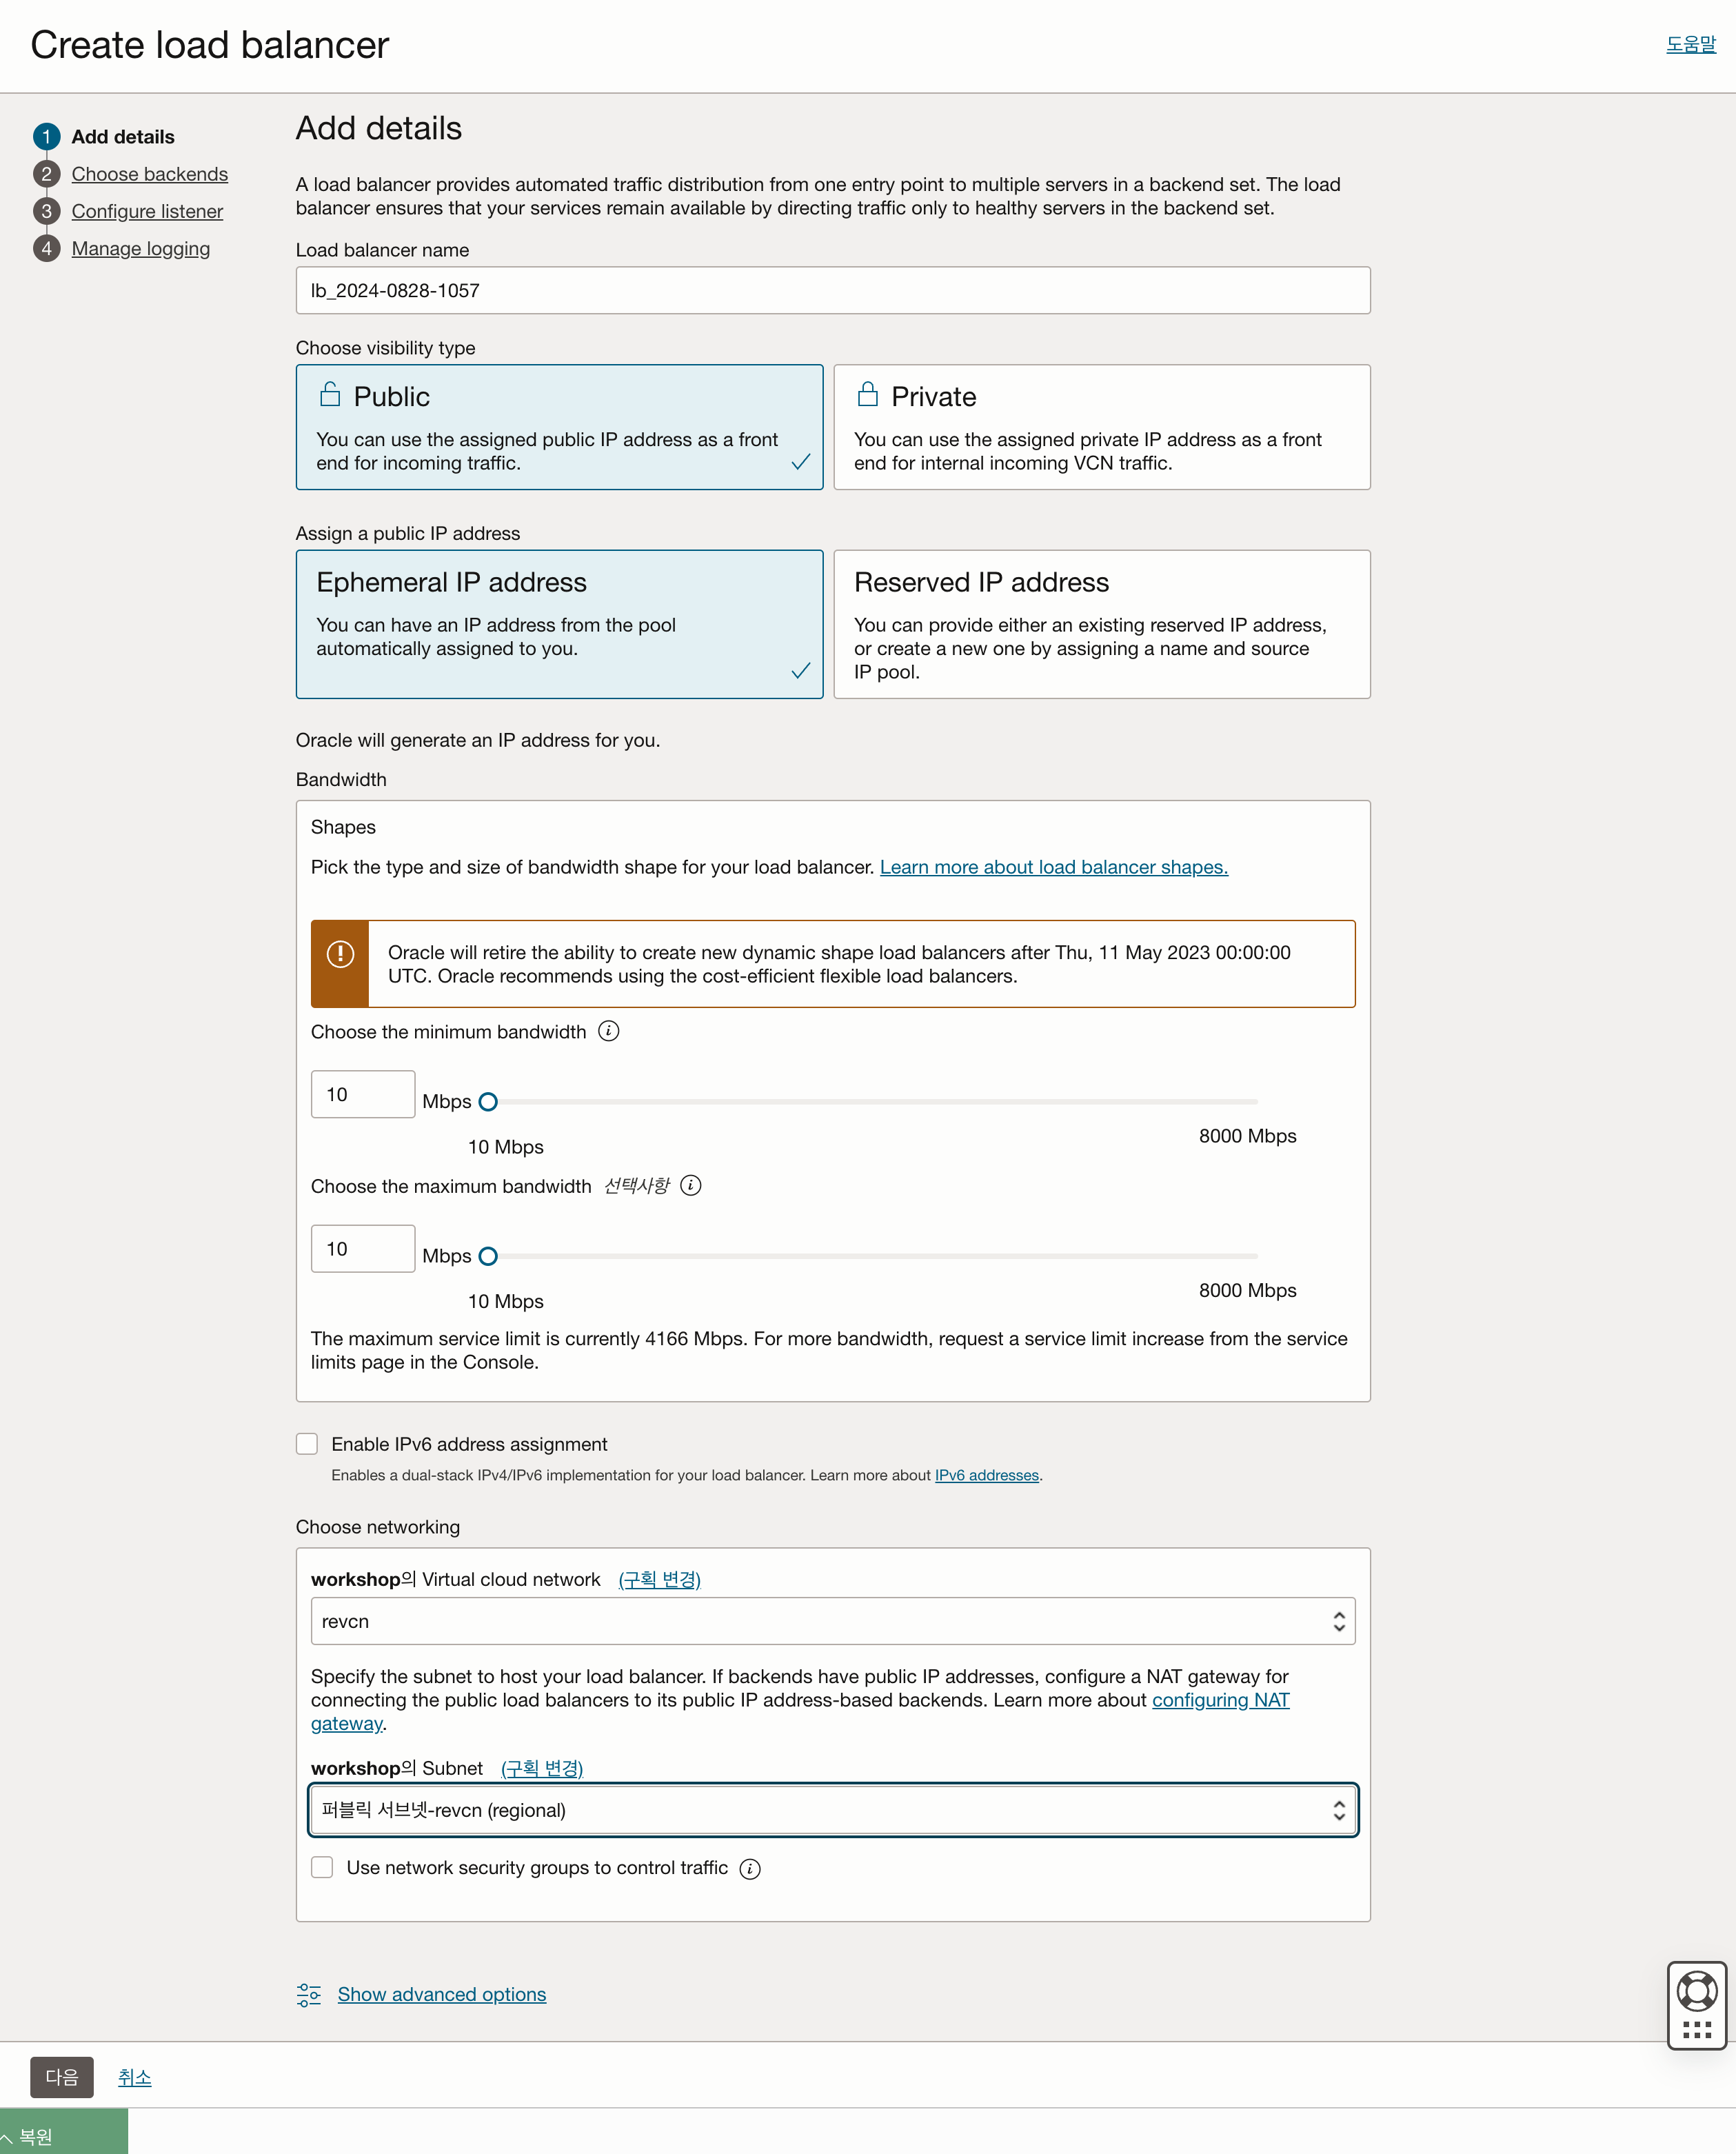Click the minimum bandwidth slider handle
The width and height of the screenshot is (1736, 2154).
click(488, 1102)
